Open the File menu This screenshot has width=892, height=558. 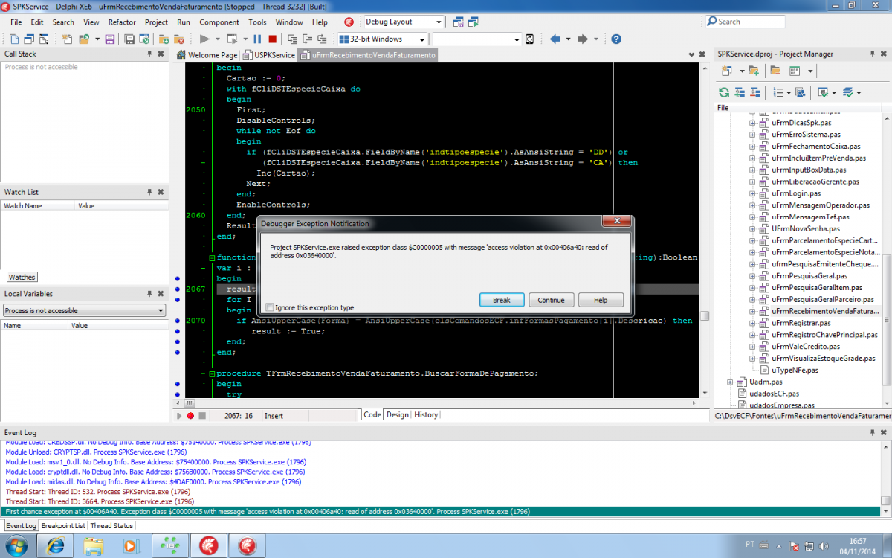[16, 22]
